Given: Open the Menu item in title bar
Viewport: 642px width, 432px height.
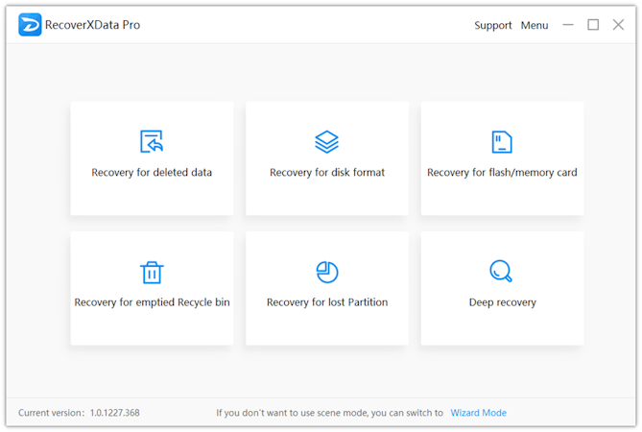Looking at the screenshot, I should pos(535,25).
